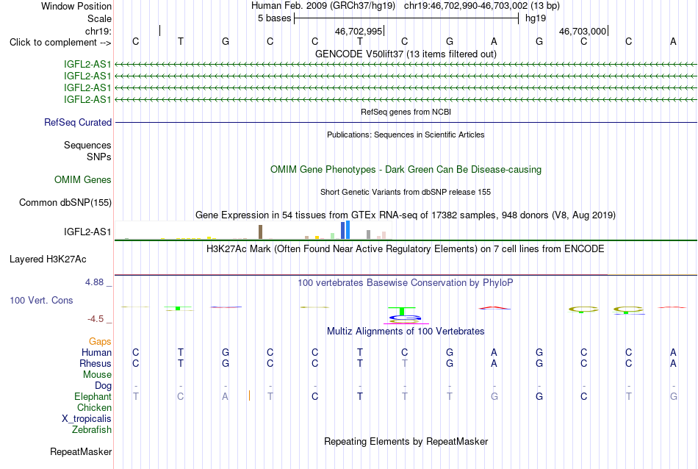This screenshot has height=469, width=698.
Task: Click the OMIM Genes side label
Action: [x=83, y=180]
